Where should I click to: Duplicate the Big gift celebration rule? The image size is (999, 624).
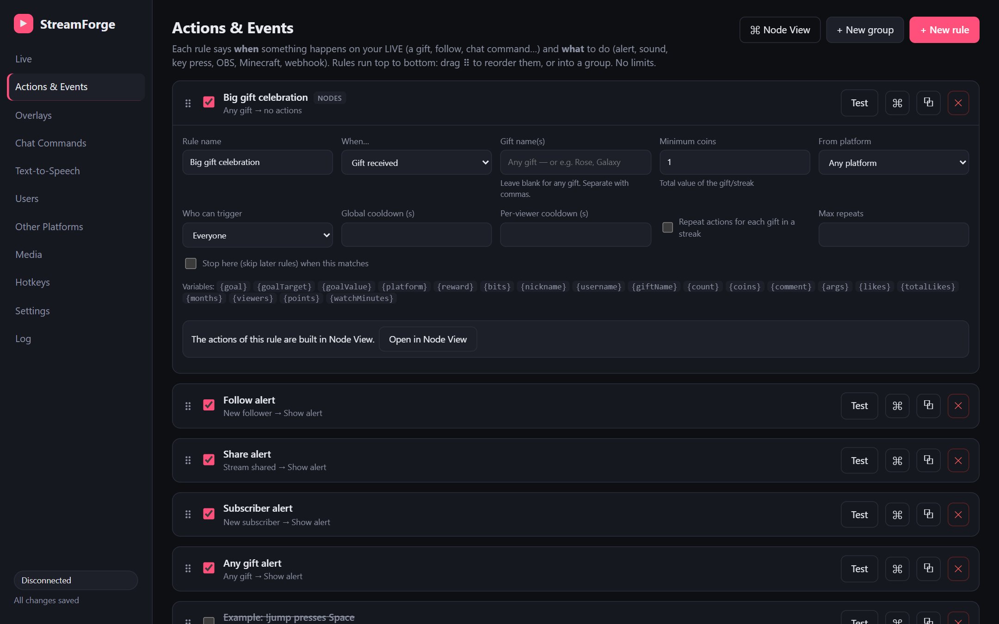pos(928,103)
